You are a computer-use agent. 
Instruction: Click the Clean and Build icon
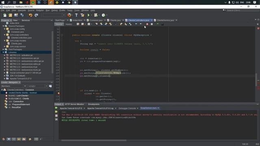tap(82, 15)
